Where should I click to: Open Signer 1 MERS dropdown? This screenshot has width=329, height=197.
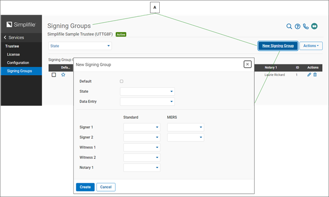point(186,127)
